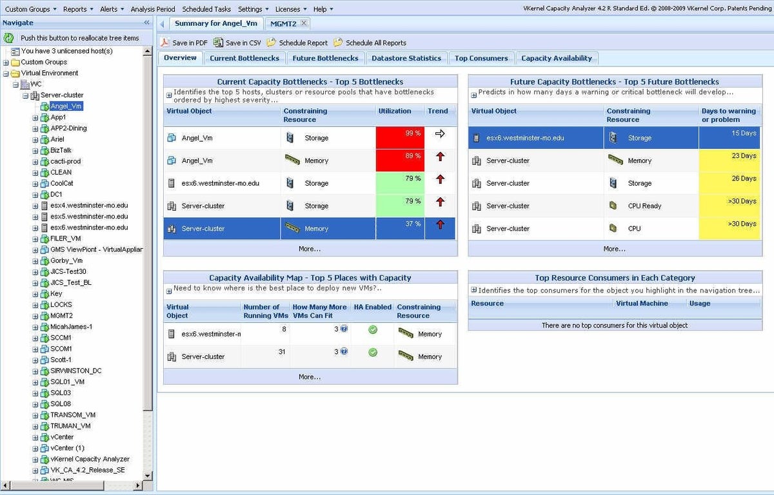This screenshot has width=774, height=495.
Task: Collapse the Navigate panel with double-arrow icon
Action: 146,23
